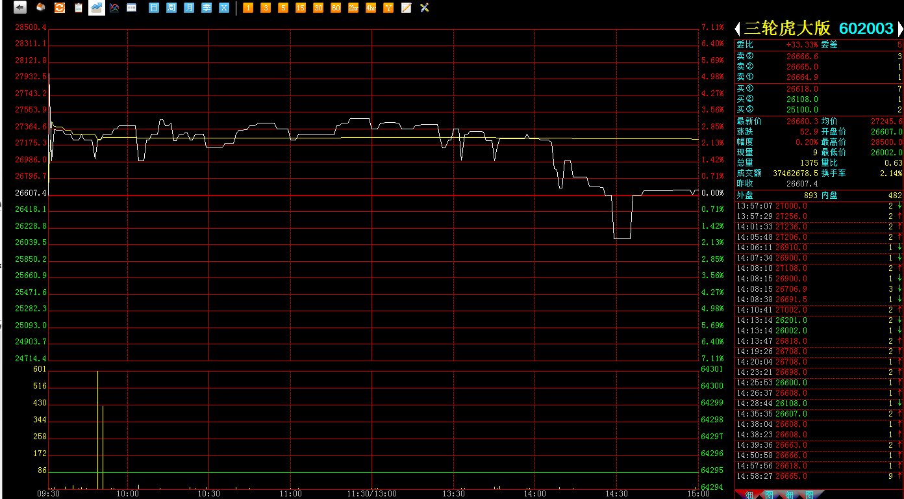Click the 601 volume axis label
Image resolution: width=904 pixels, height=499 pixels.
[40, 369]
